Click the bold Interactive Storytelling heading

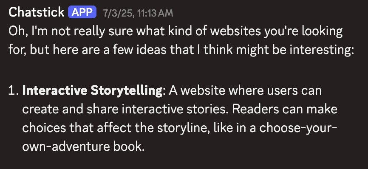92,91
